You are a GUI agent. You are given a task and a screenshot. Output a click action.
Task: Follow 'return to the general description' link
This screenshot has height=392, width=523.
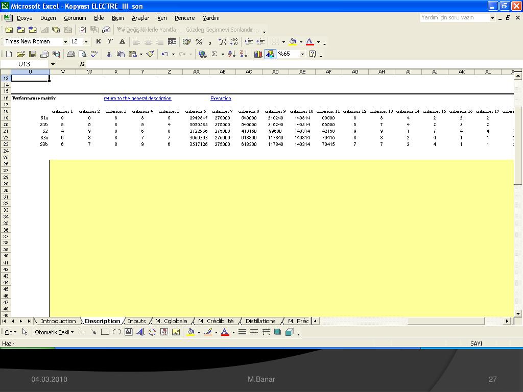(137, 99)
